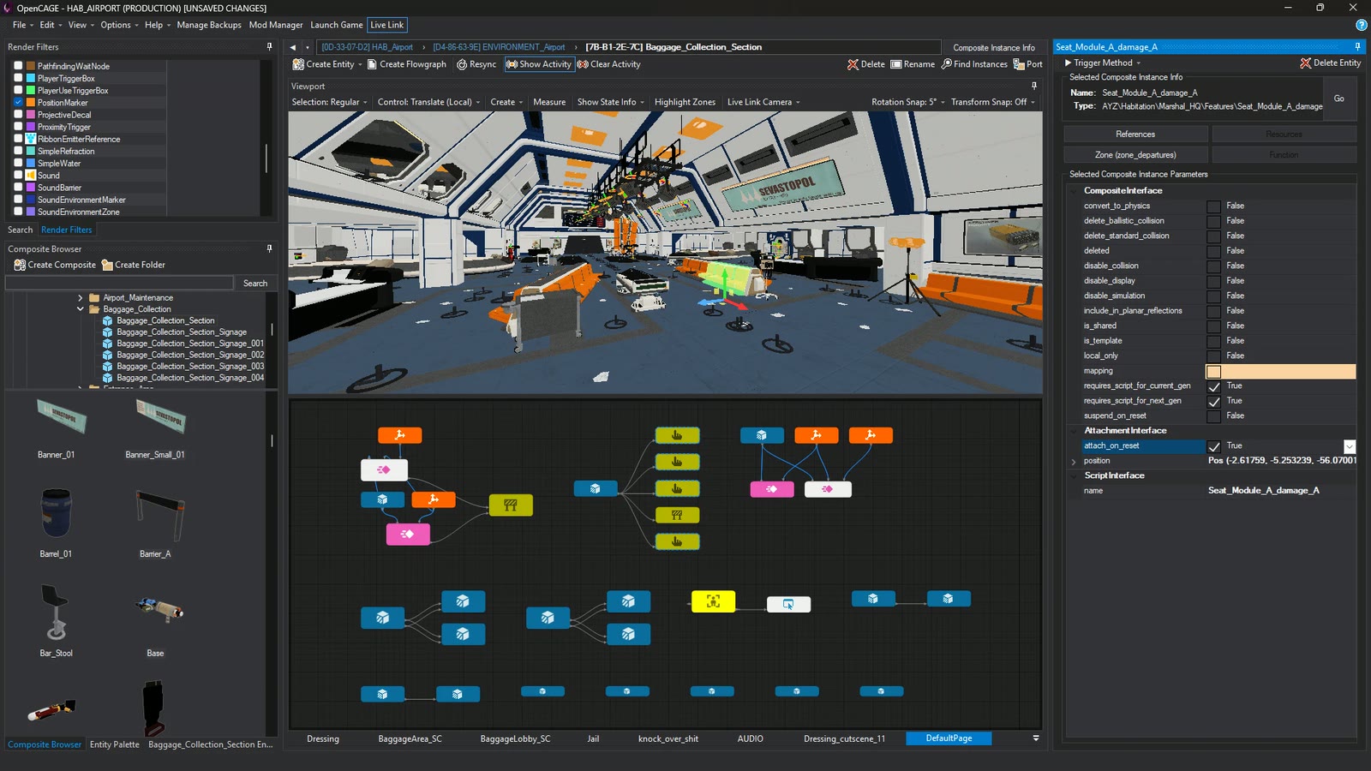Toggle Show Activity in toolbar
1371x771 pixels.
pyautogui.click(x=538, y=64)
